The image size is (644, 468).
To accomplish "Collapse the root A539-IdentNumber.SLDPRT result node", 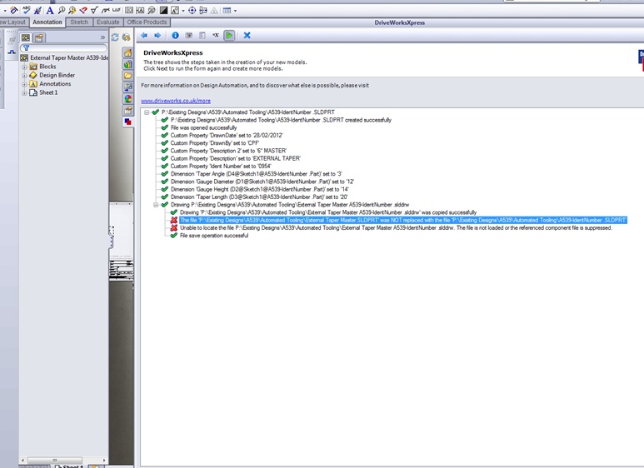I will [x=147, y=112].
